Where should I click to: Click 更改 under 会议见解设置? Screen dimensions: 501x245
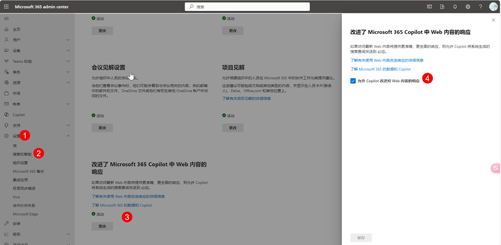pos(102,128)
